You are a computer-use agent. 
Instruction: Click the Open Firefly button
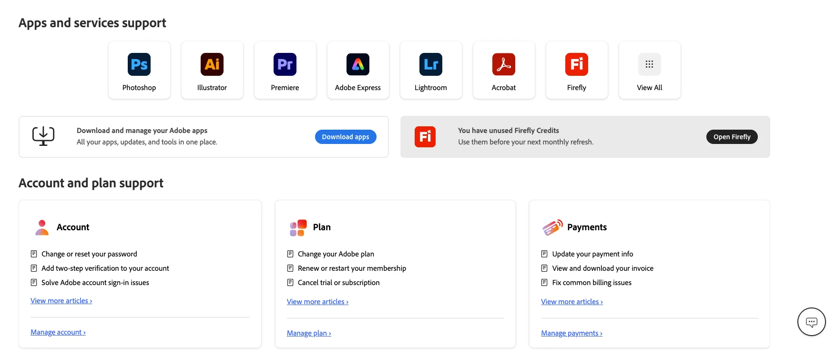[x=732, y=137]
